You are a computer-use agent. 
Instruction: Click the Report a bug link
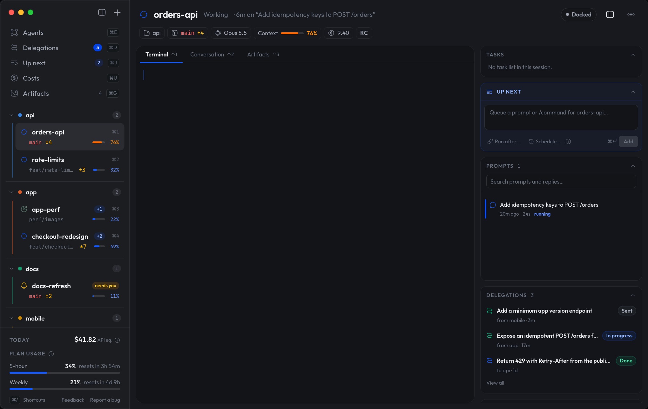105,400
